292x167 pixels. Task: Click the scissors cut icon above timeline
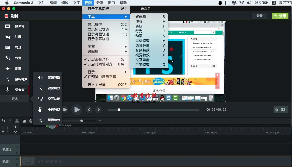coord(17,121)
